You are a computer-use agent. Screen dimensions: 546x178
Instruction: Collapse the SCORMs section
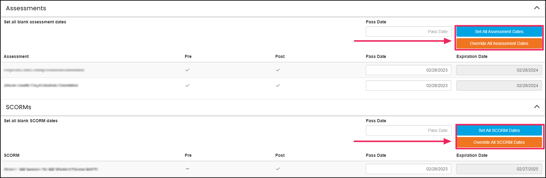coord(537,107)
